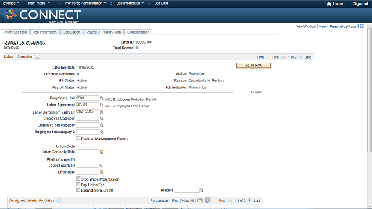372x209 pixels.
Task: Check Position Management Record checkbox
Action: [78, 138]
